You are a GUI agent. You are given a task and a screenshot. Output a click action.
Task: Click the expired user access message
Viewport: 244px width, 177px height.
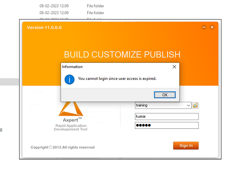pos(117,79)
